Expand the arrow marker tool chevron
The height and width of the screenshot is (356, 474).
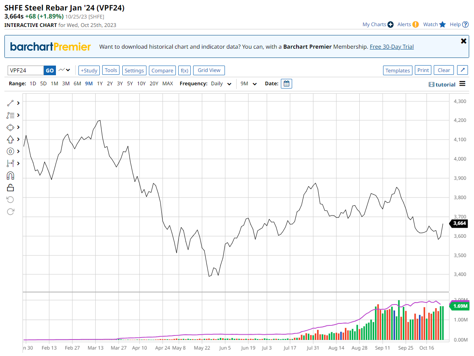coord(19,139)
